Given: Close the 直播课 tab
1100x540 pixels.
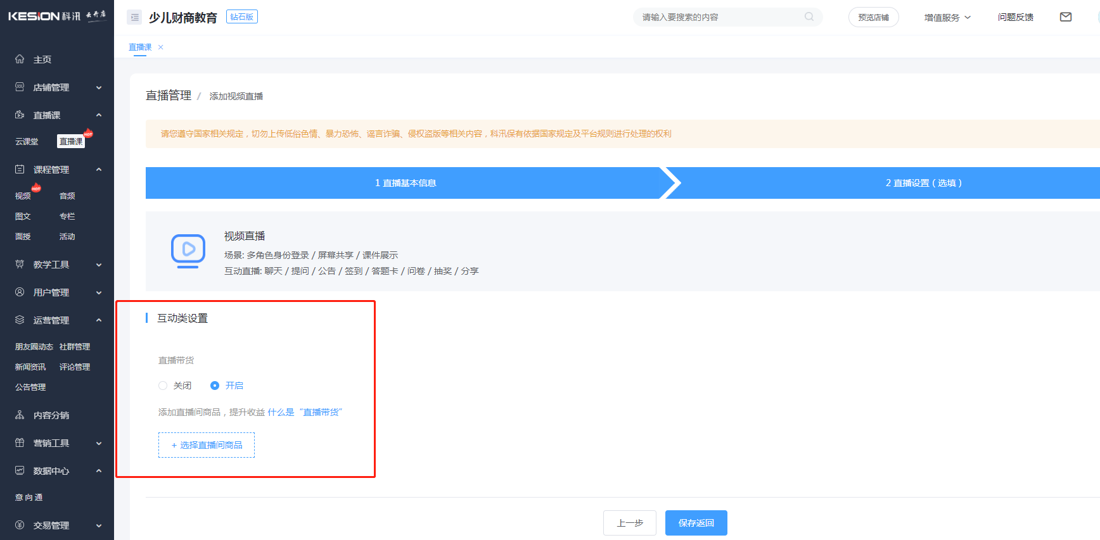Looking at the screenshot, I should [x=161, y=47].
